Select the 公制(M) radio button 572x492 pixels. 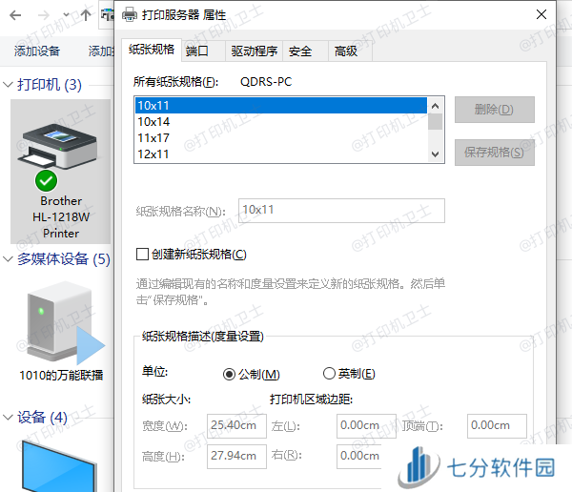coord(229,374)
